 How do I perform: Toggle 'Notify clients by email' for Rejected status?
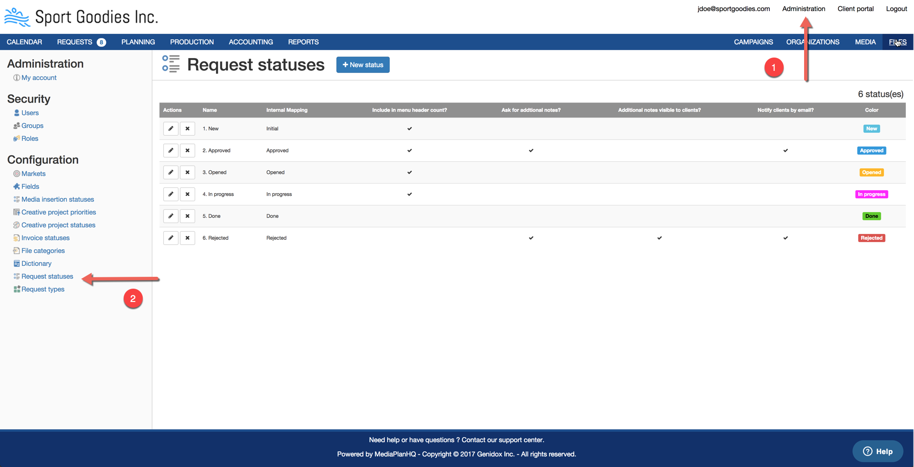(x=786, y=238)
